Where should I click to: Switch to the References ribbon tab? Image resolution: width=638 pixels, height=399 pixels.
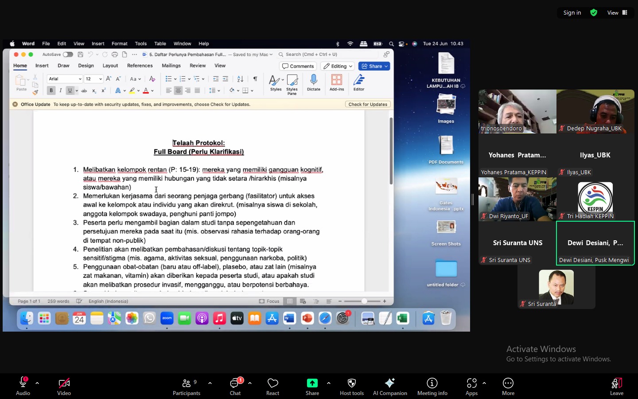point(140,66)
